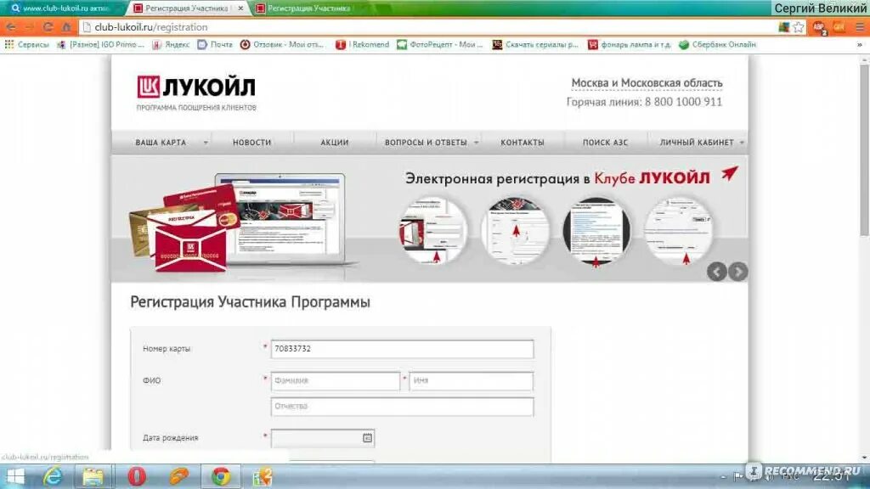The image size is (870, 489).
Task: Bookmark this page with star icon
Action: click(x=799, y=27)
